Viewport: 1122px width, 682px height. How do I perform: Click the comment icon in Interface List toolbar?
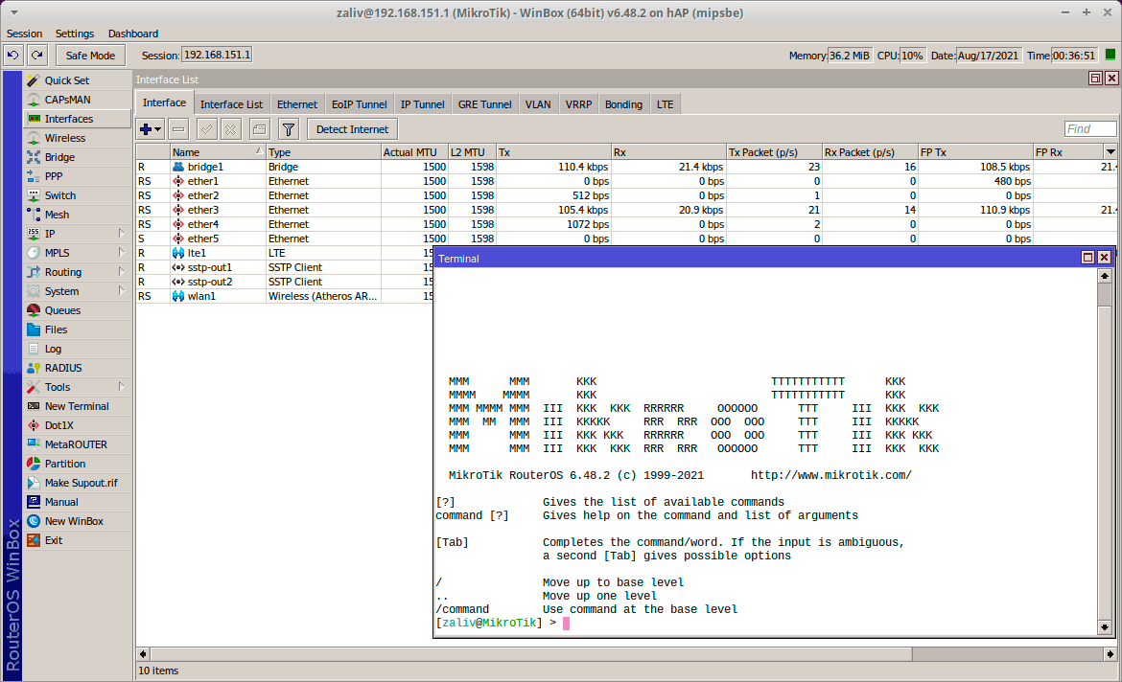click(259, 129)
